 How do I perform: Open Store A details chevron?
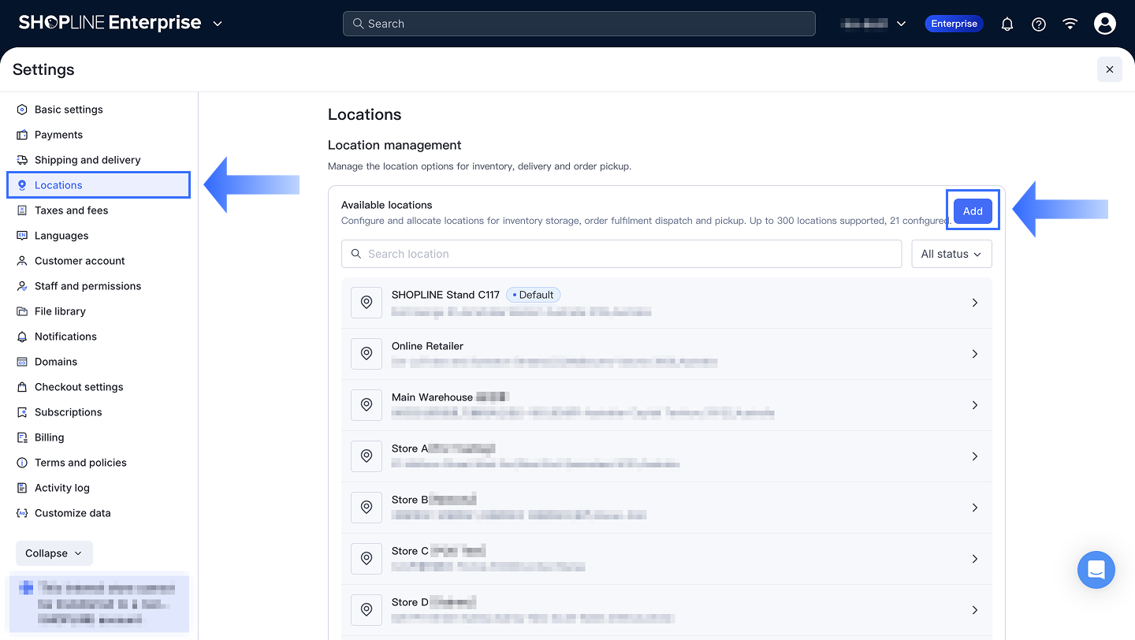coord(975,456)
